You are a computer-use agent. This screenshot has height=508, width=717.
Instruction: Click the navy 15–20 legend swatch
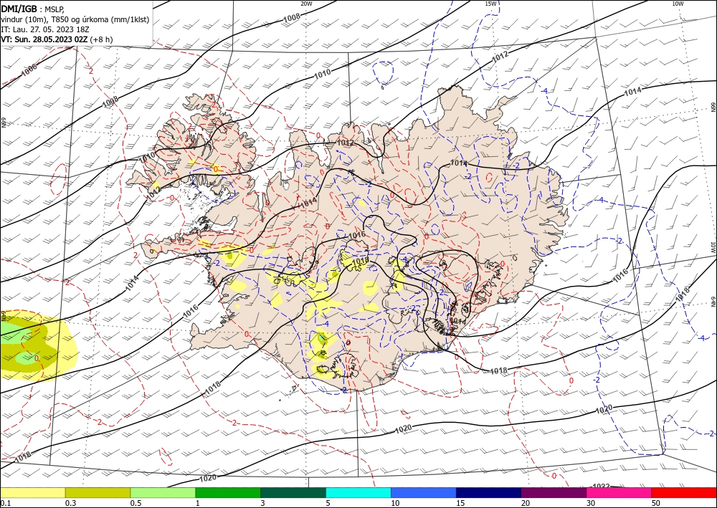point(489,493)
